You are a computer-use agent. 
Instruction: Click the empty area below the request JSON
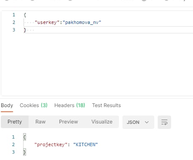(x=97, y=64)
